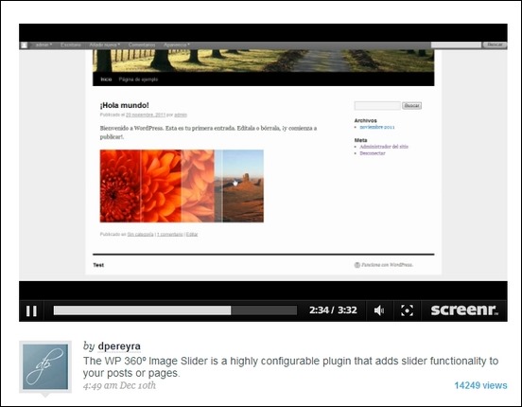
Task: Click the Buscar button in sidebar
Action: click(x=411, y=106)
